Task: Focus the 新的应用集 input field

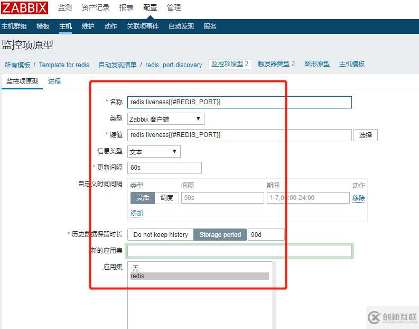Action: point(239,251)
